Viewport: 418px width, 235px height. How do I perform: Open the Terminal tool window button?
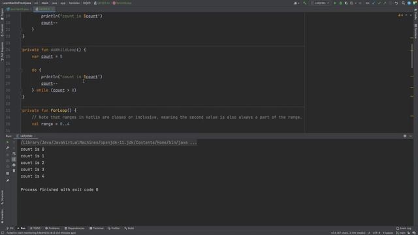pos(97,228)
